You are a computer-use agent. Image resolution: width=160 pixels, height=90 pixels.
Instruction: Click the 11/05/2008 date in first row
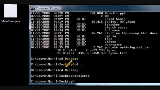[40, 13]
